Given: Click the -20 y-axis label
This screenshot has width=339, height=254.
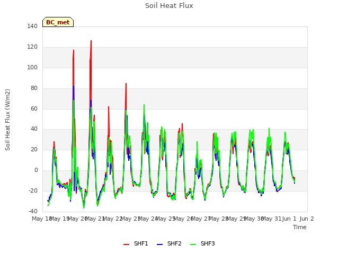Looking at the screenshot, I should tap(33, 190).
